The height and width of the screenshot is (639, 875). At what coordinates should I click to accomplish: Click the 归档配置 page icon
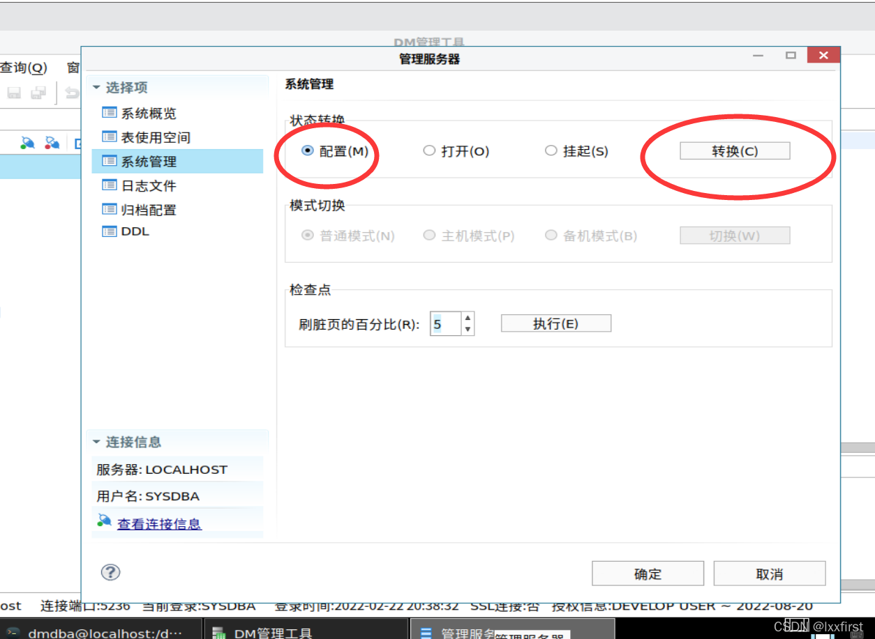[x=109, y=209]
